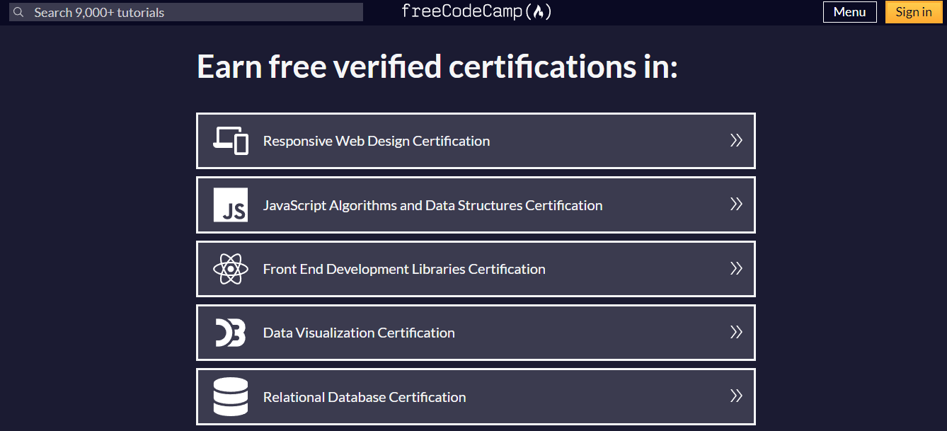
Task: Click the double chevron on Responsive Web Design
Action: pos(736,140)
